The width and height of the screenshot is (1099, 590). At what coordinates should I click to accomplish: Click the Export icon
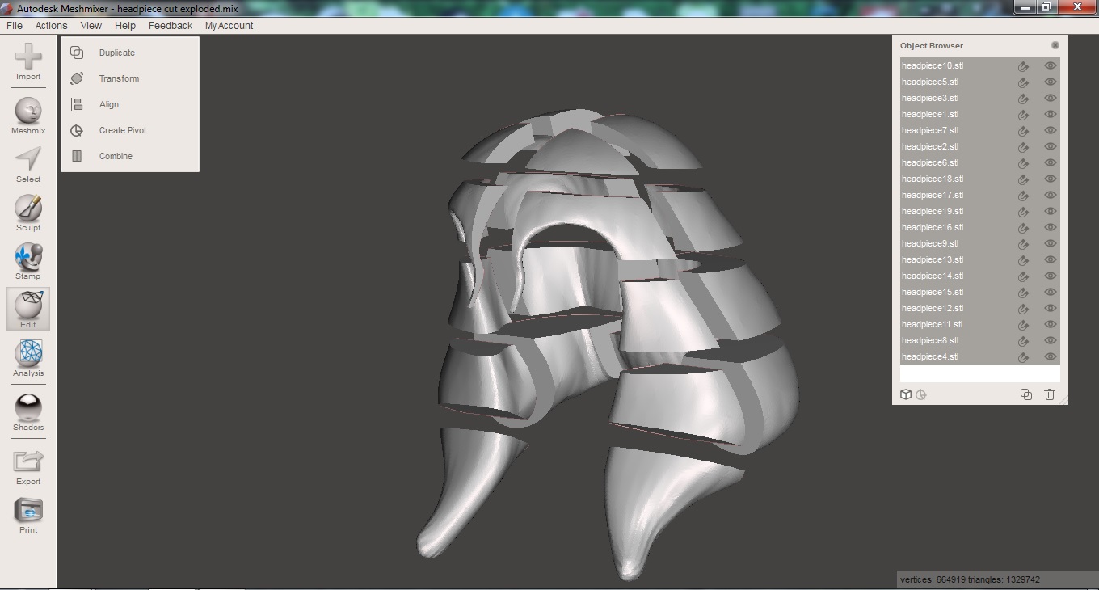point(28,461)
